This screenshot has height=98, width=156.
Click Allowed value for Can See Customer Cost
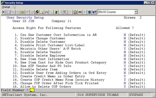(x=125, y=35)
